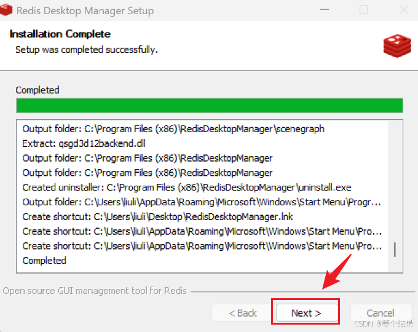Click 'Open source GUI management tool for Redis' text
This screenshot has width=418, height=332.
click(95, 291)
